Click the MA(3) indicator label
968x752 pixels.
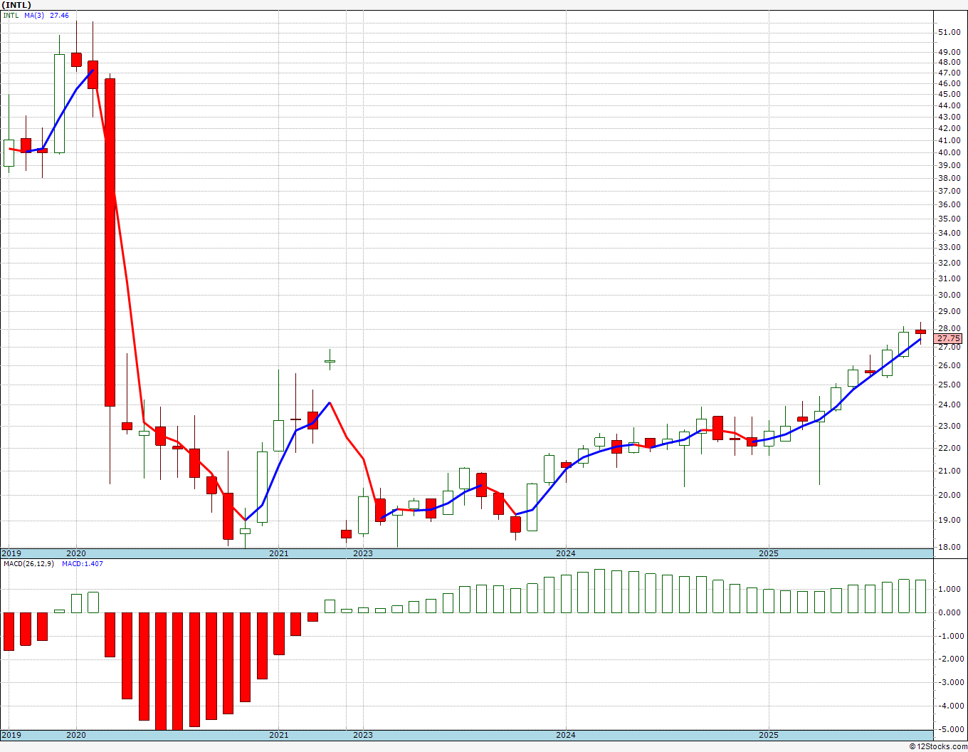[x=35, y=15]
